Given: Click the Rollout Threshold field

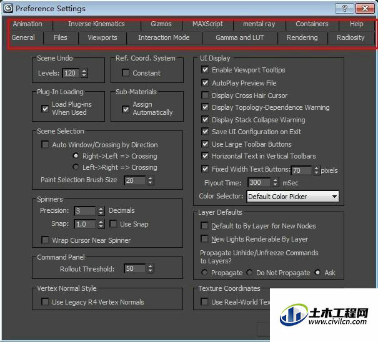Looking at the screenshot, I should click(x=135, y=268).
